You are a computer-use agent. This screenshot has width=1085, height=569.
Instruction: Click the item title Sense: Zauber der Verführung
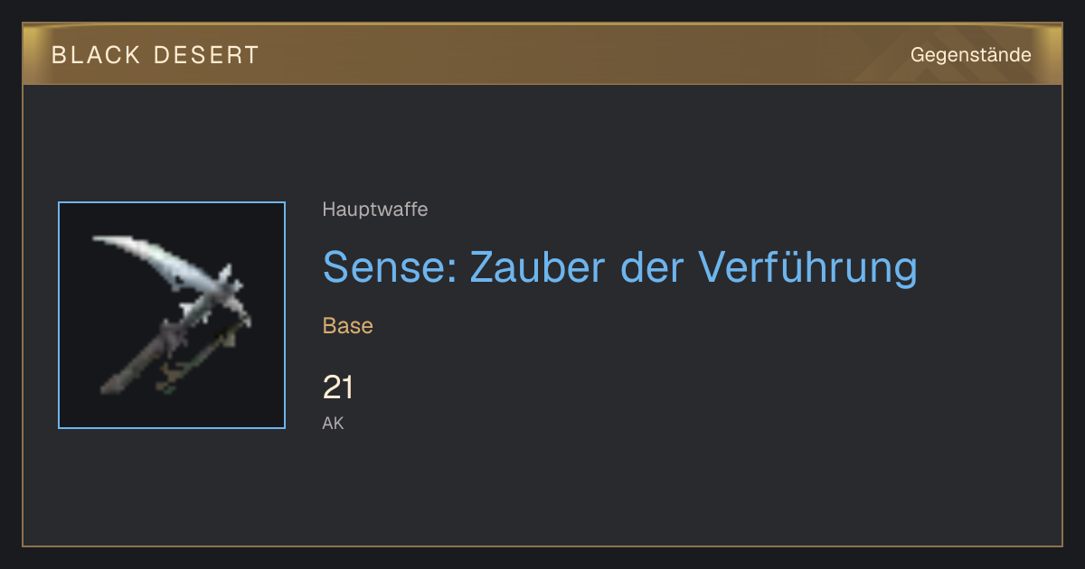click(x=620, y=266)
